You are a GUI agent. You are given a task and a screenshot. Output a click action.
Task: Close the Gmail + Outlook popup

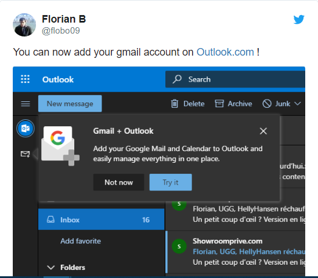pyautogui.click(x=263, y=131)
